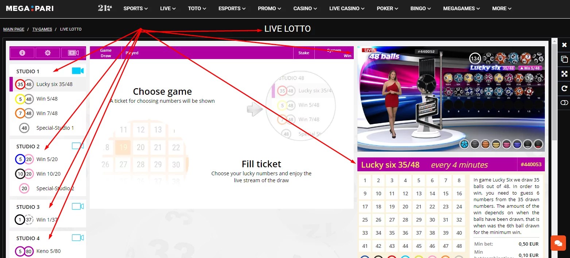
Task: Open Keno 5/80 in Studio 4
Action: (x=49, y=251)
